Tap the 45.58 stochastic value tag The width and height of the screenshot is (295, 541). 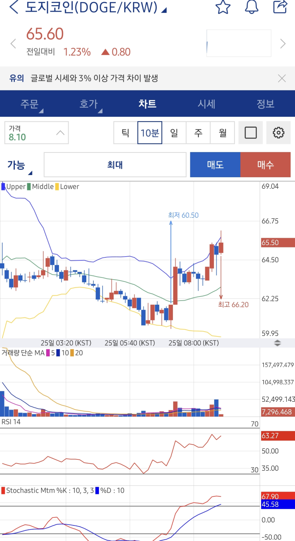coord(278,504)
